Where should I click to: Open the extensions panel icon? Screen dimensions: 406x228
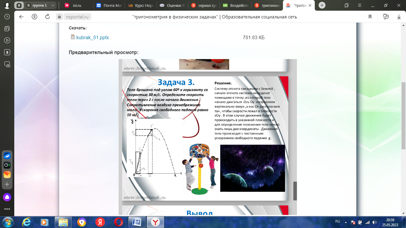click(x=386, y=17)
